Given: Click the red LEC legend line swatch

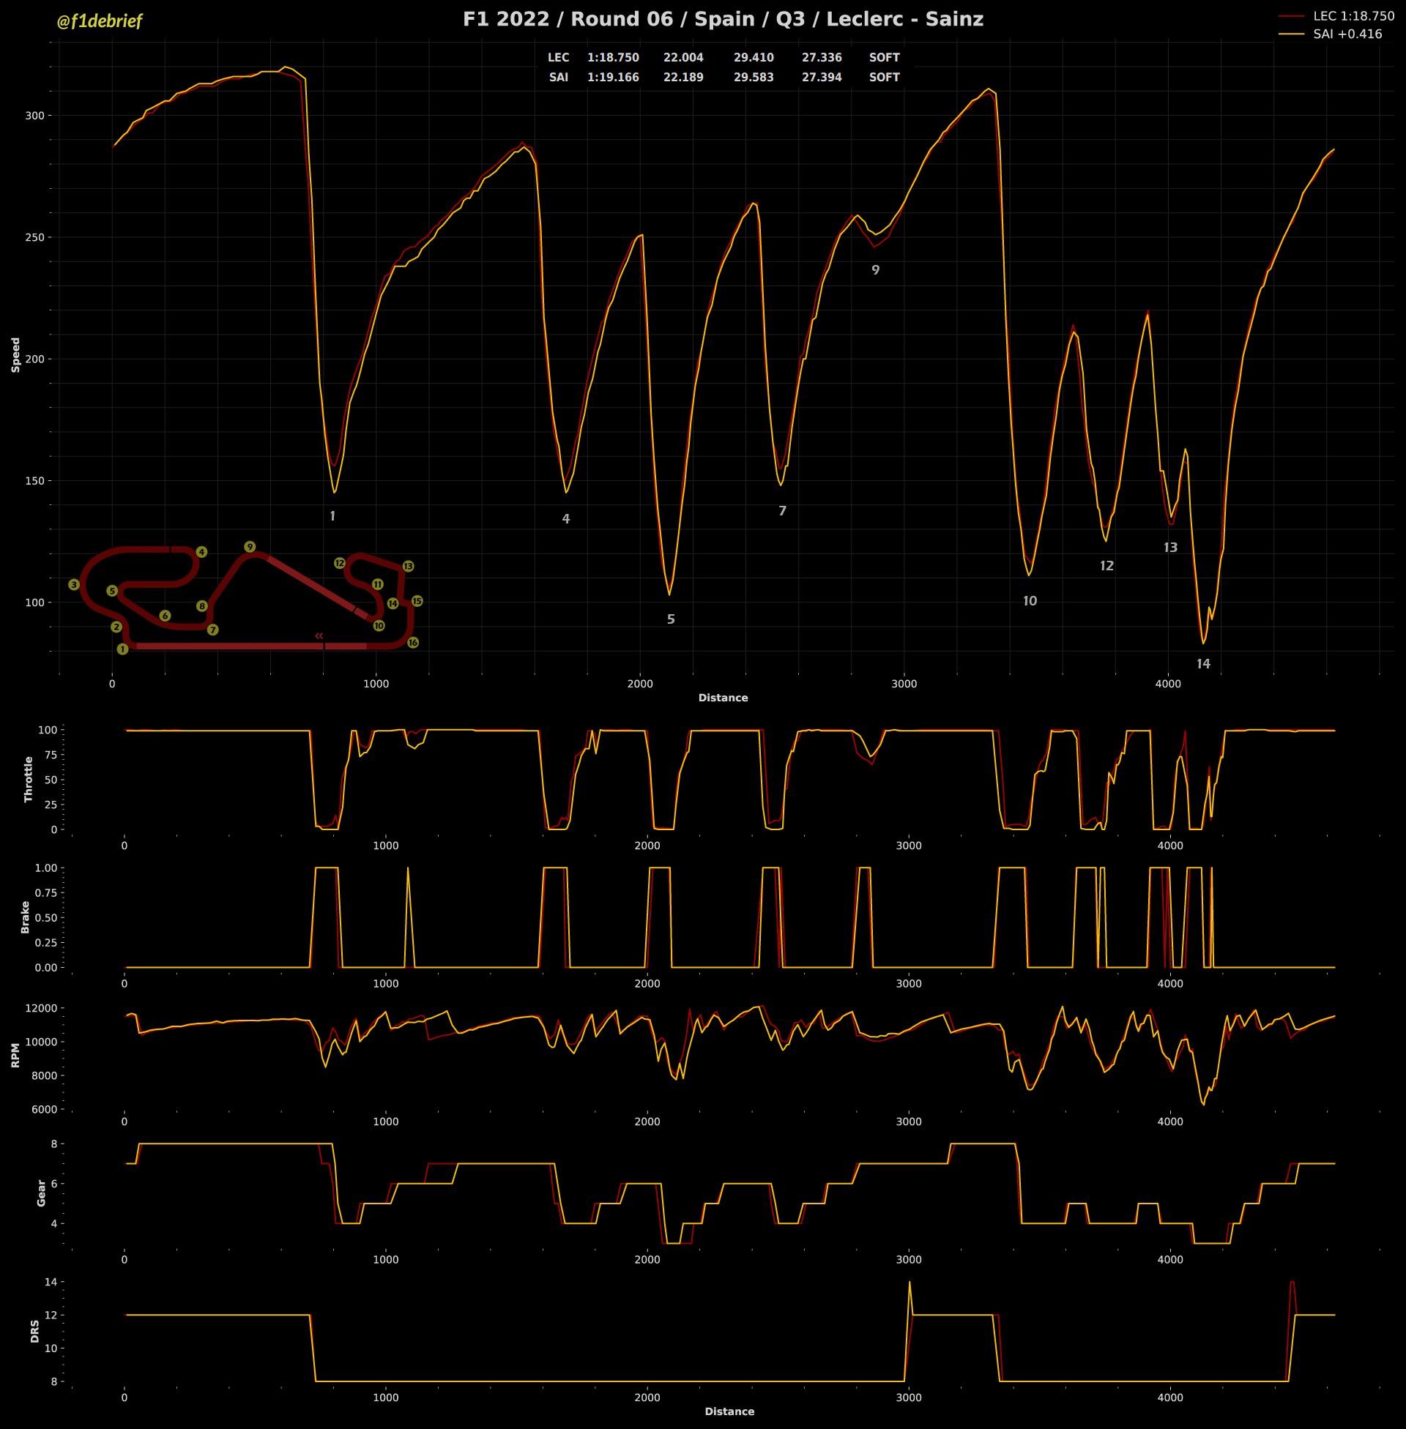Looking at the screenshot, I should [1291, 15].
